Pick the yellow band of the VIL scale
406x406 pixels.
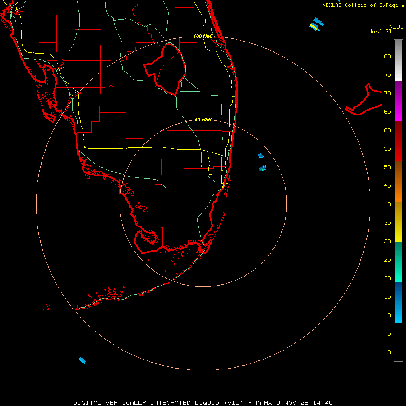[398, 222]
